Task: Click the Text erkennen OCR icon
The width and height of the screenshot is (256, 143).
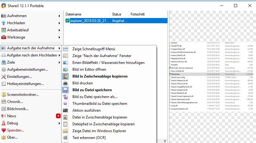Action: pos(65,138)
